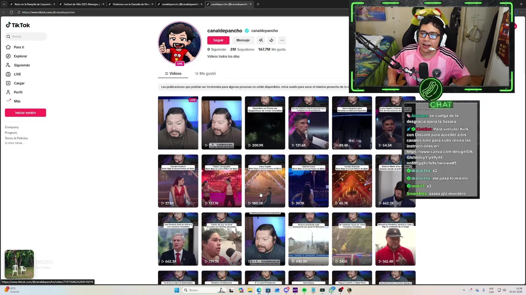Screen dimensions: 526x295
Task: Open Camila Andrade video 65.7K
Action: [352, 181]
